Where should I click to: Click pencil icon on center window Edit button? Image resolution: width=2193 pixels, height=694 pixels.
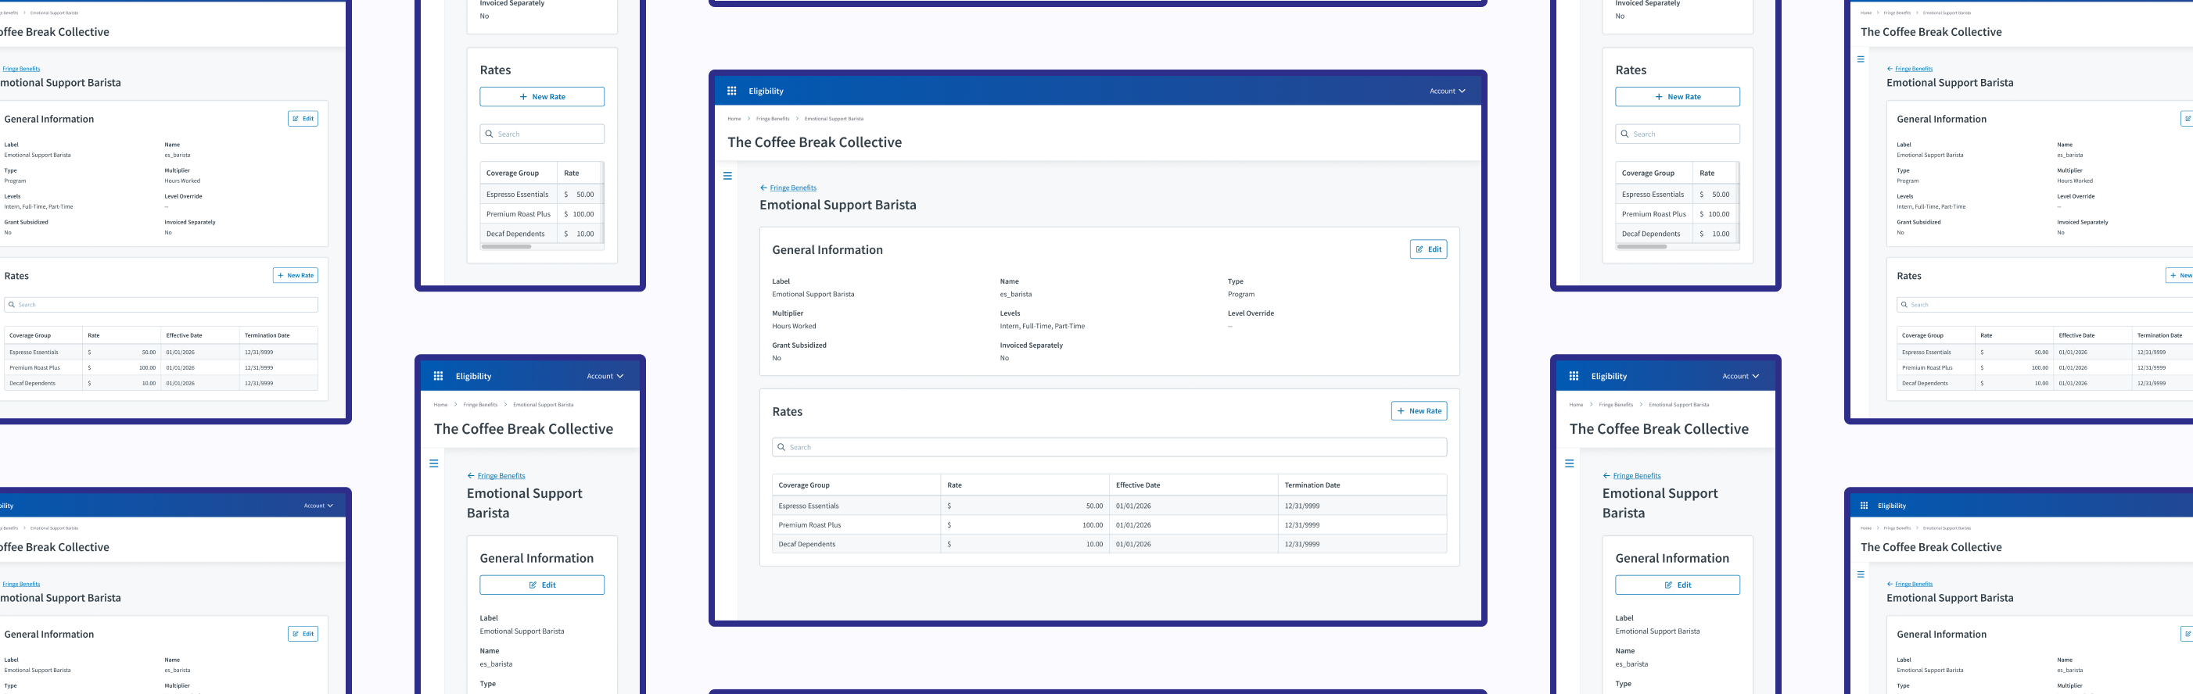(1420, 249)
